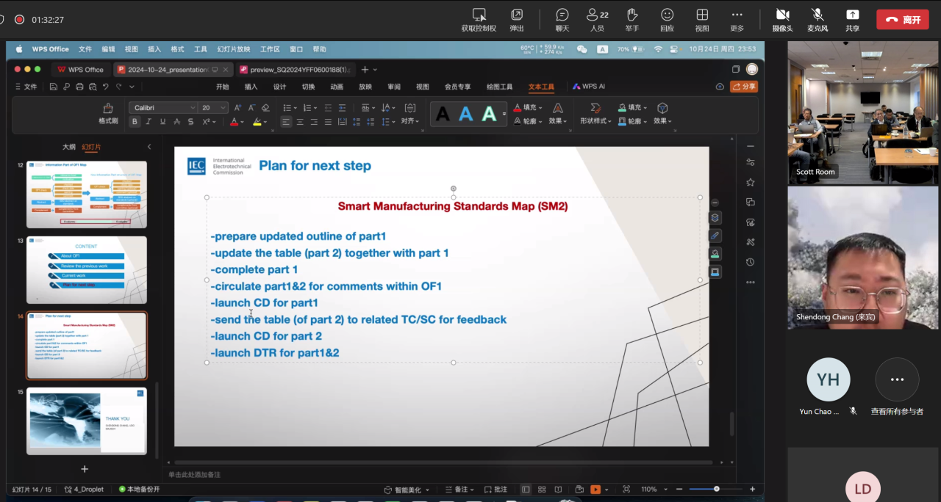941x502 pixels.
Task: Toggle bold formatting in the ribbon
Action: (135, 122)
